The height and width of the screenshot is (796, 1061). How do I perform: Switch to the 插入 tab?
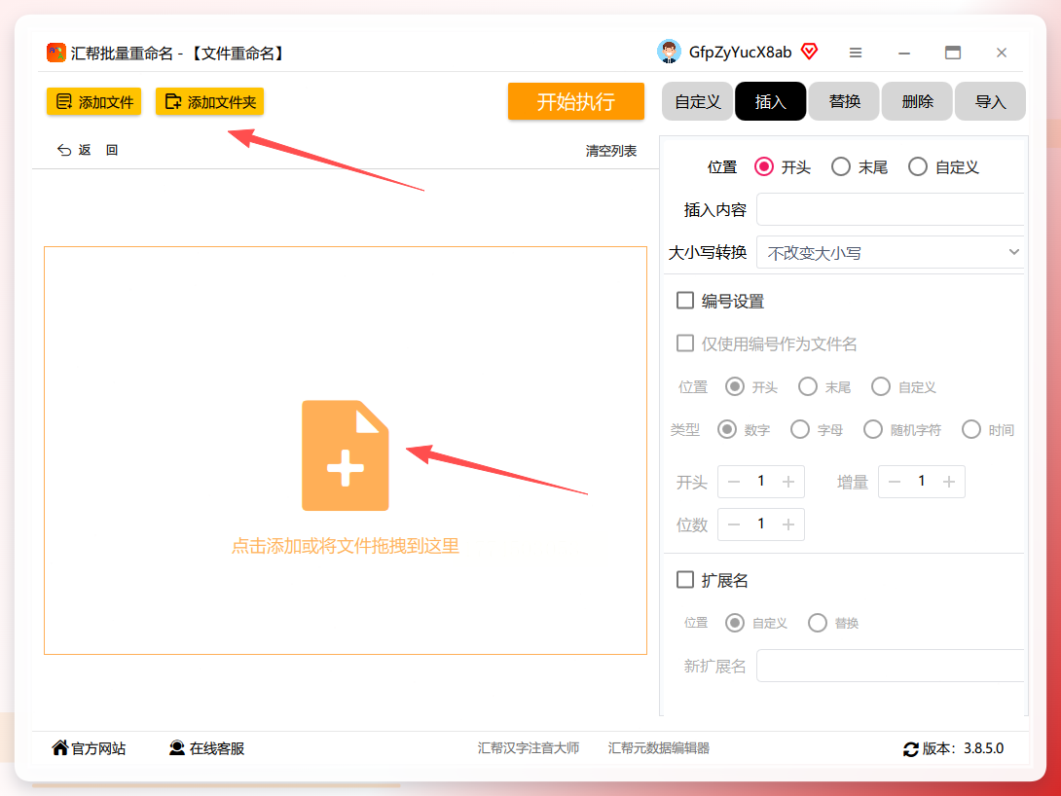pyautogui.click(x=770, y=101)
